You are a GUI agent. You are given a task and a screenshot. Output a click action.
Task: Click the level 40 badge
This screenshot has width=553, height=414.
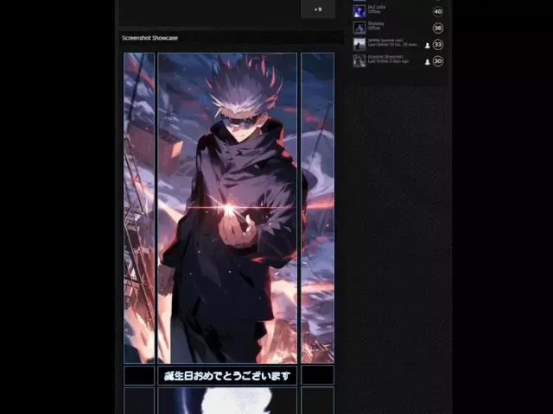pyautogui.click(x=438, y=11)
